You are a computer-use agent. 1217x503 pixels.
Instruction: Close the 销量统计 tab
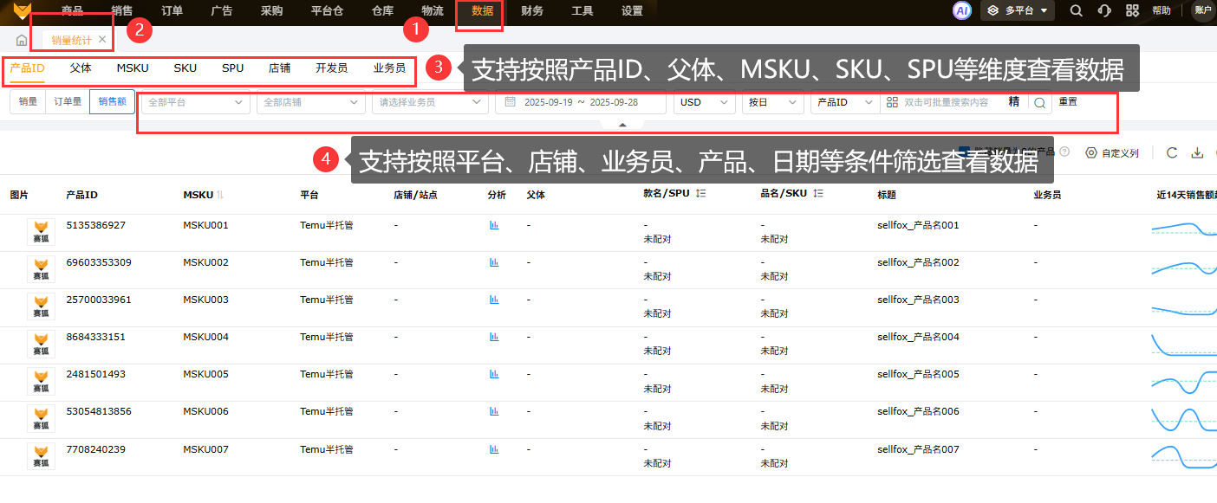(x=102, y=40)
